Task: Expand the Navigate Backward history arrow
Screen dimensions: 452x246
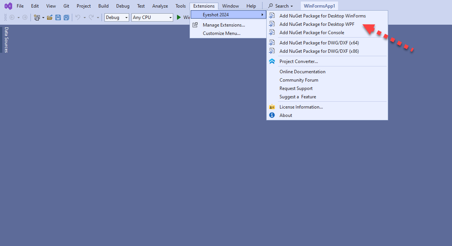Action: point(19,17)
